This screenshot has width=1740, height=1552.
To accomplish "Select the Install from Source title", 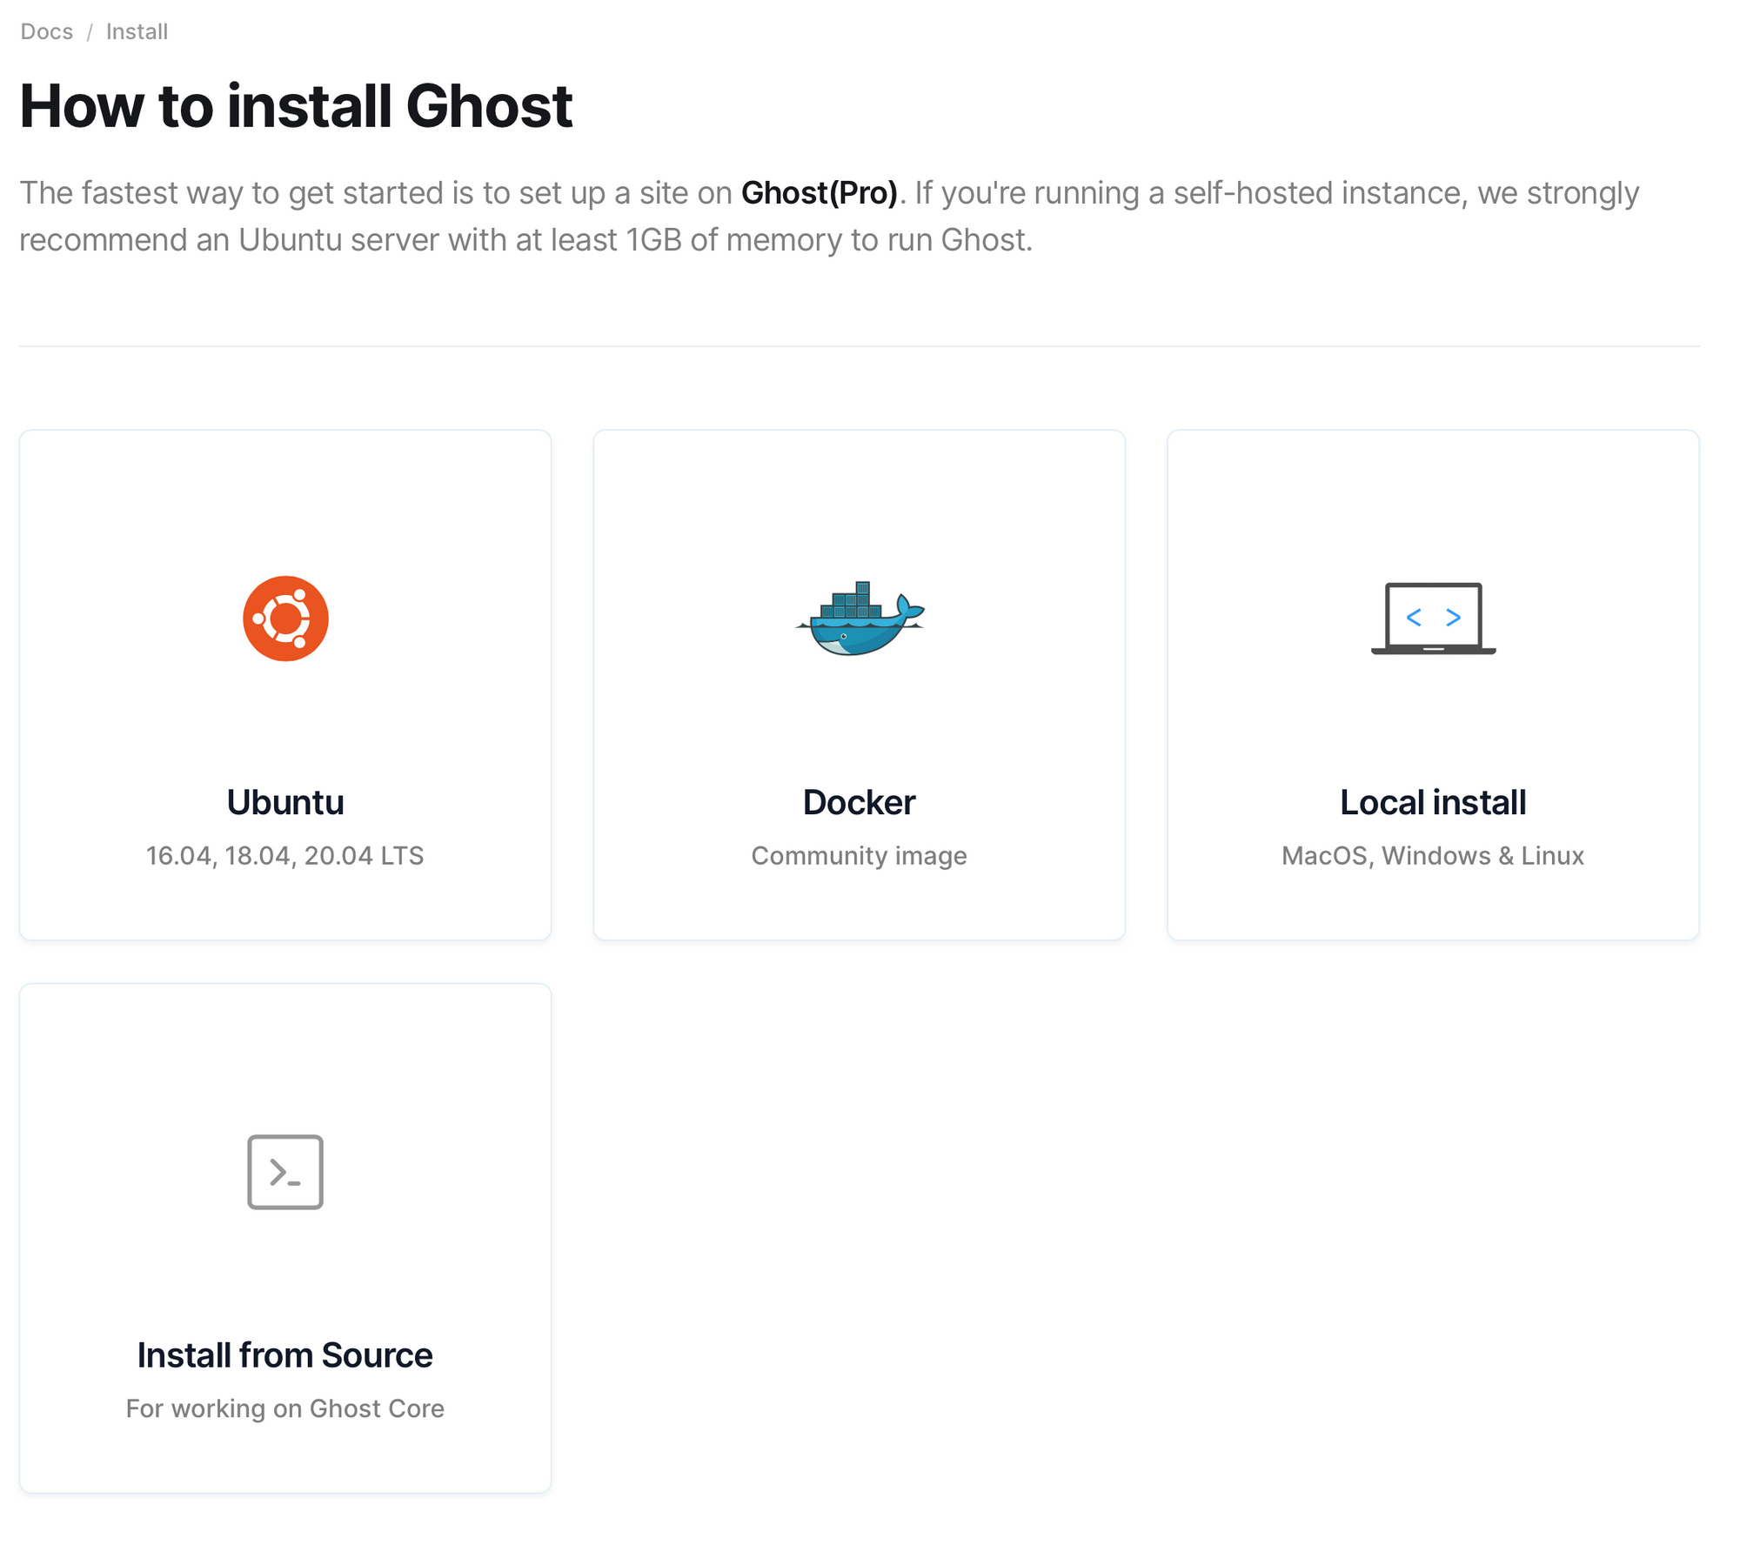I will coord(285,1355).
